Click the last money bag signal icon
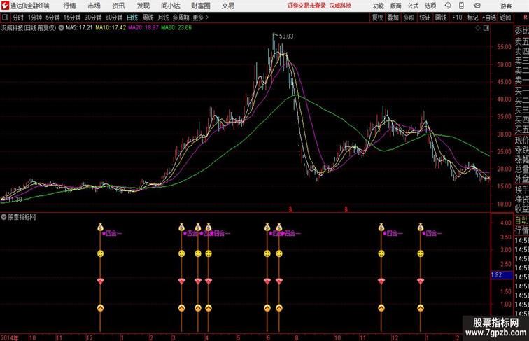The height and width of the screenshot is (341, 529). (421, 227)
